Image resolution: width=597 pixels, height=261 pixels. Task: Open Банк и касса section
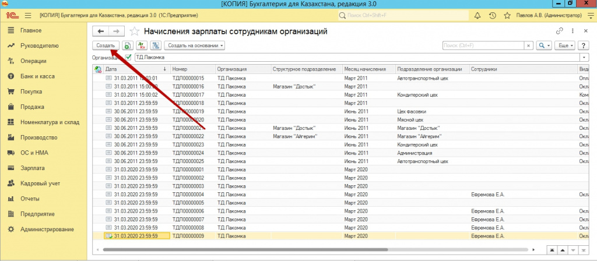click(37, 76)
